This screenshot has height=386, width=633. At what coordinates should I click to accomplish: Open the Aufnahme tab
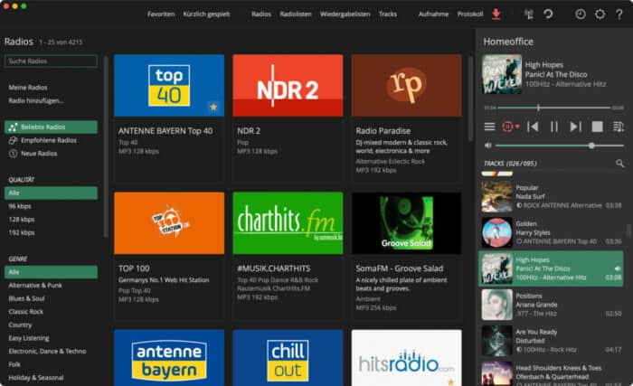point(433,14)
